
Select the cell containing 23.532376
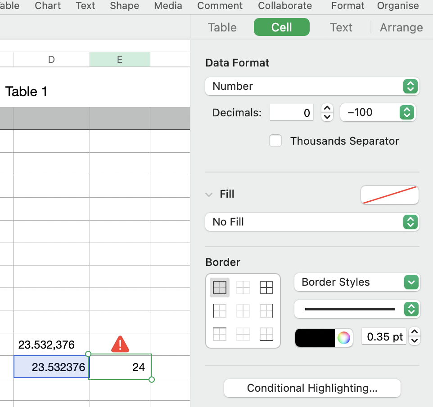[x=51, y=367]
